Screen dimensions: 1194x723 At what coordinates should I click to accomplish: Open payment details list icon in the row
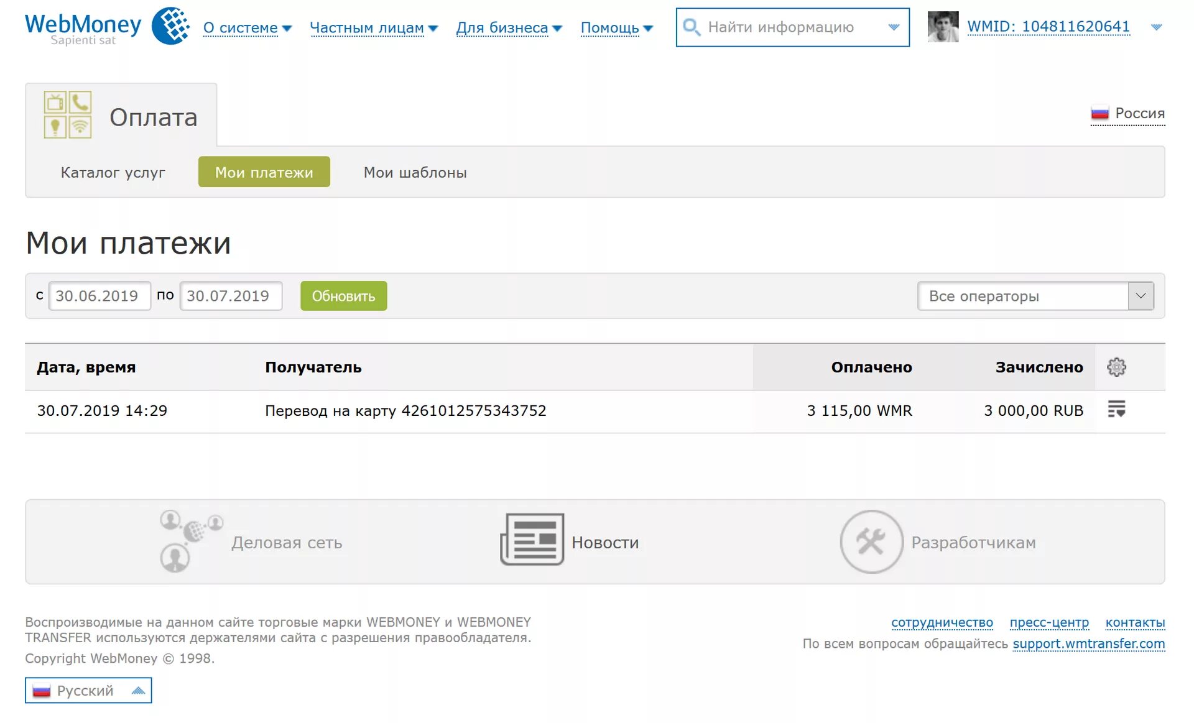pyautogui.click(x=1116, y=409)
